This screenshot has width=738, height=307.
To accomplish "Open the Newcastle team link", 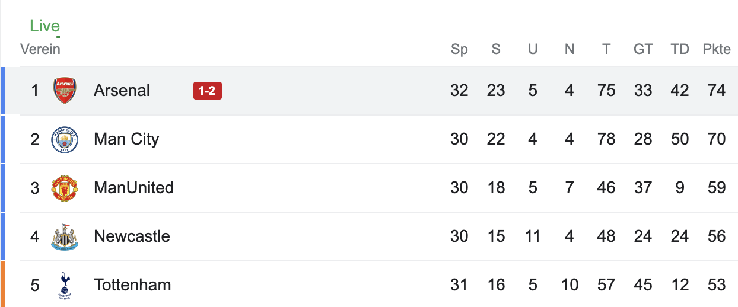I will tap(132, 236).
